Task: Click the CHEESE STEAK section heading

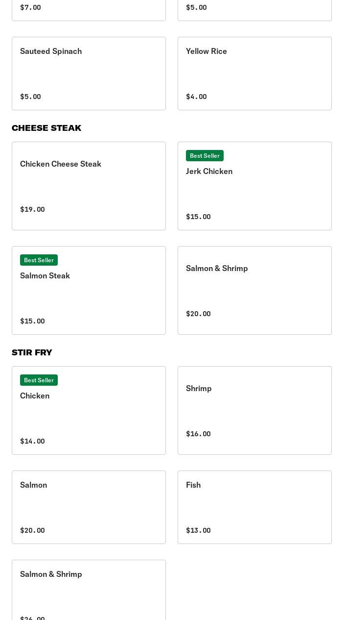Action: [46, 128]
